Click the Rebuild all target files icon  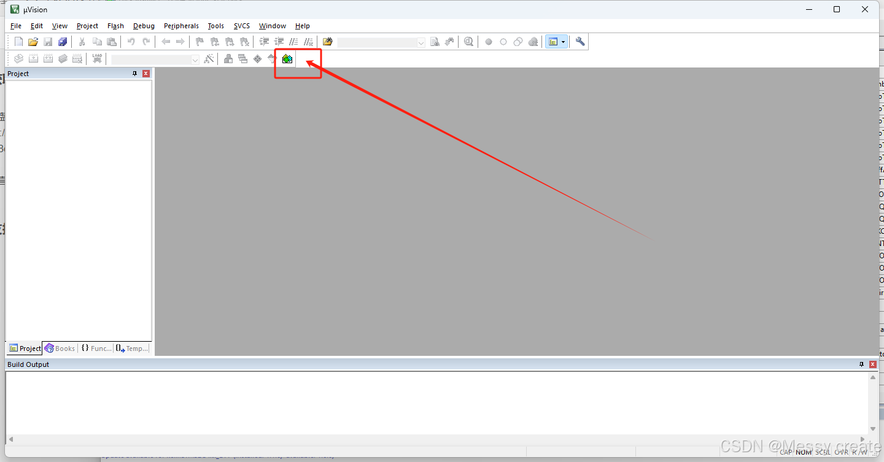point(48,59)
